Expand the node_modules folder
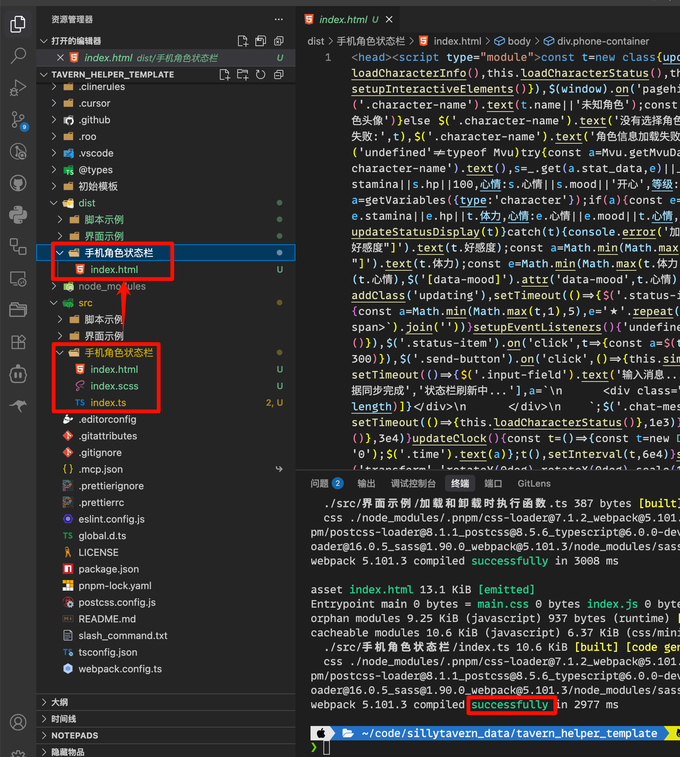The image size is (680, 757). coord(54,286)
